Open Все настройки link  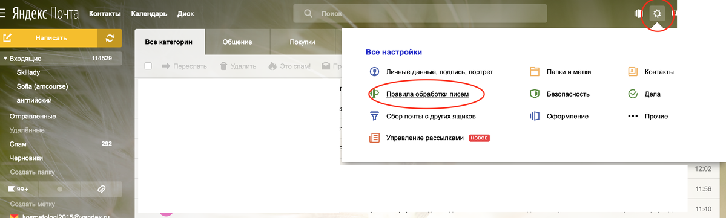pos(394,52)
